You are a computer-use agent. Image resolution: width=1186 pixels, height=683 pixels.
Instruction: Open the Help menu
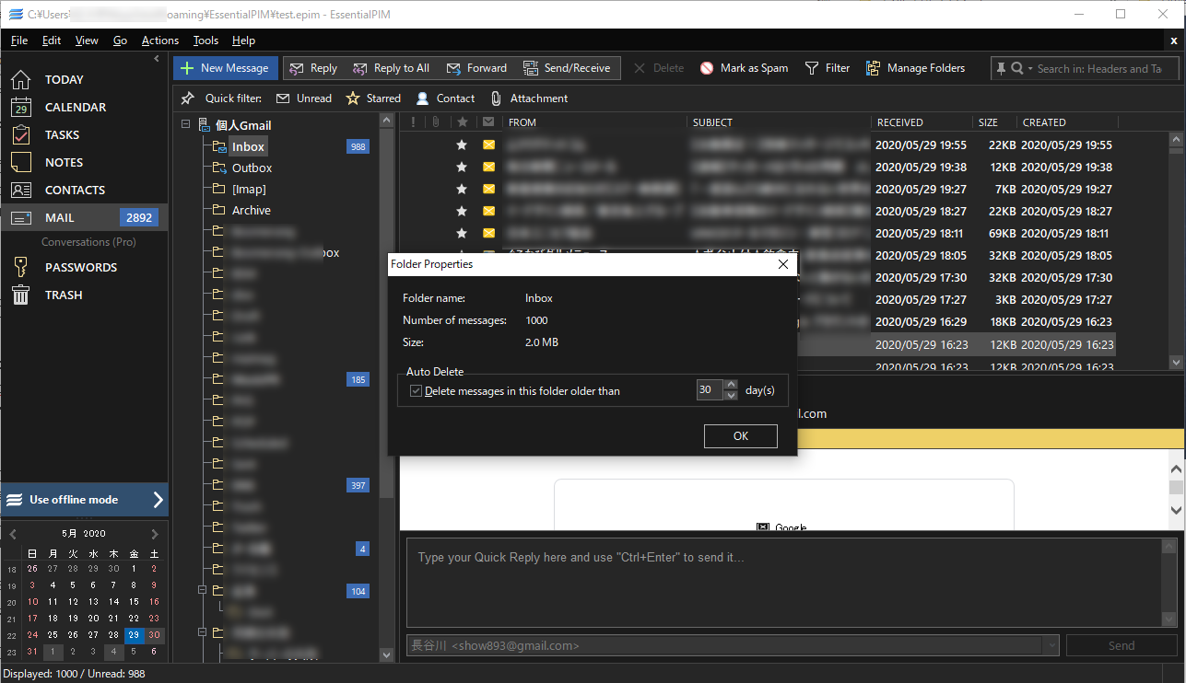pos(243,41)
